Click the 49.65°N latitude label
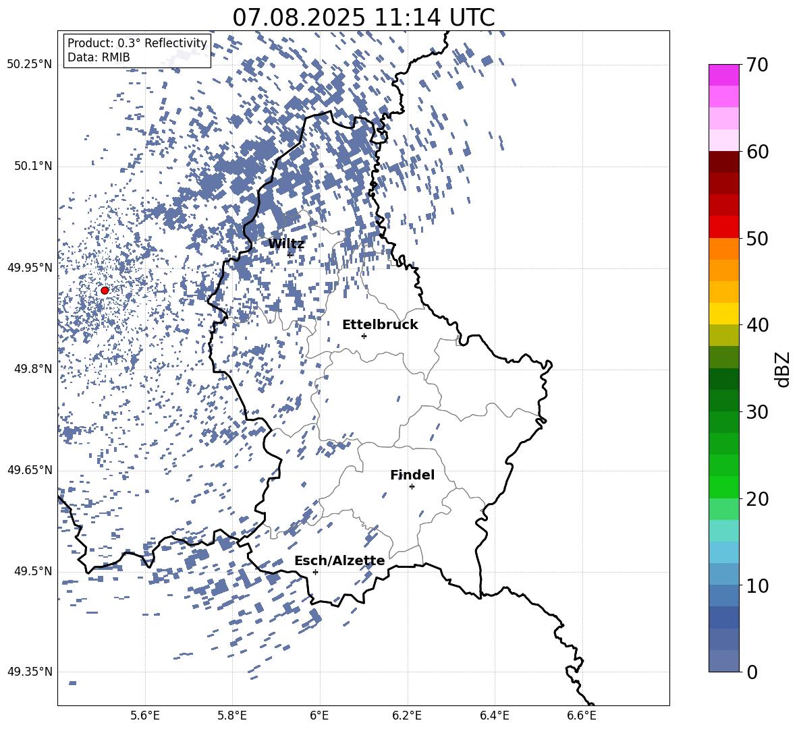Viewport: 799px width, 729px height. (x=30, y=470)
